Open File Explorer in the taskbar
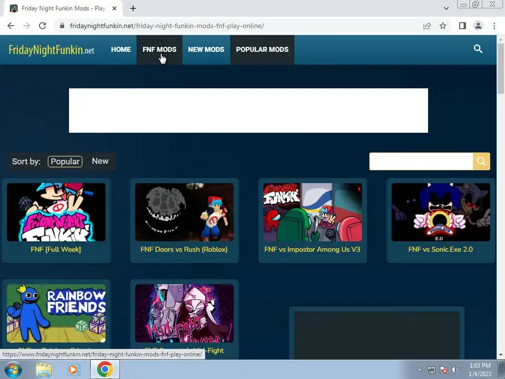505x379 pixels. (44, 370)
